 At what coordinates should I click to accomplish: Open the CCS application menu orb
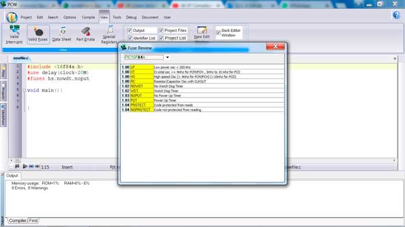tap(12, 17)
